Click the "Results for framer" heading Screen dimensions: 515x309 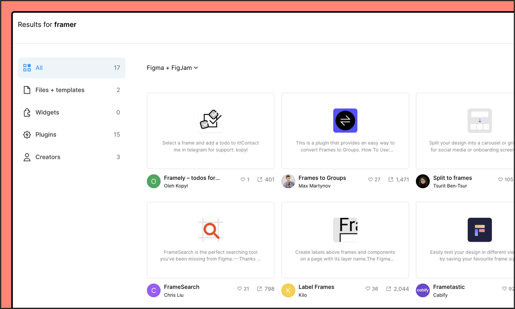[x=47, y=25]
